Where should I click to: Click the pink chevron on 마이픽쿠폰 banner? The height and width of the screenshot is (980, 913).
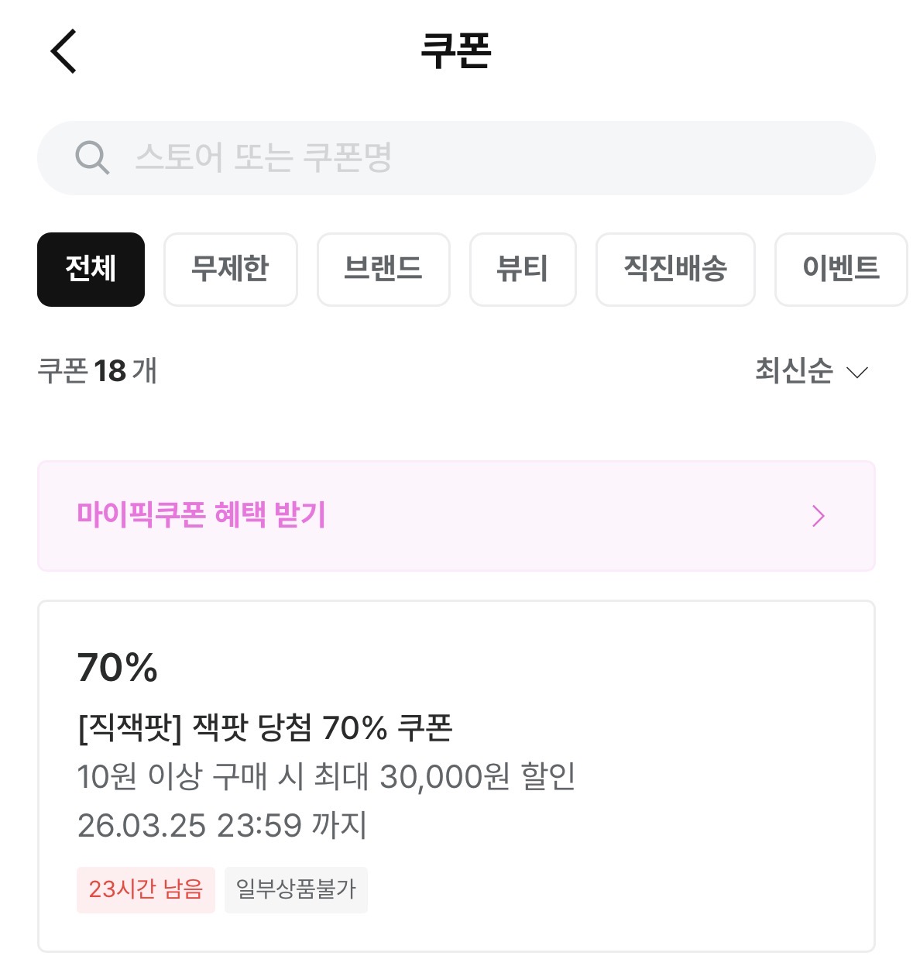coord(819,516)
